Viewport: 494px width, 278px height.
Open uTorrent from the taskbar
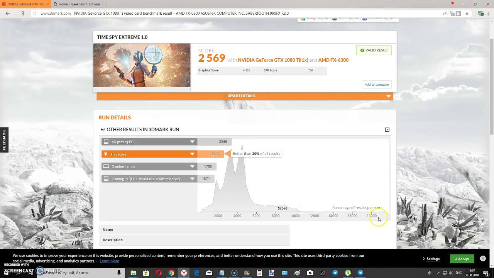coord(348,273)
